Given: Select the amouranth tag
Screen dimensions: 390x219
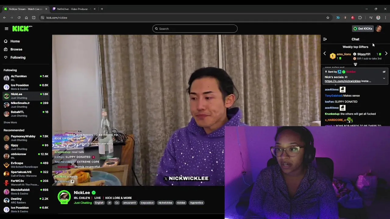Looking at the screenshot, I should (129, 203).
